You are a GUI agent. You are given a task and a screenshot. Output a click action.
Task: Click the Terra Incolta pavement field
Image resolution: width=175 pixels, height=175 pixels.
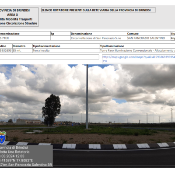point(66,51)
